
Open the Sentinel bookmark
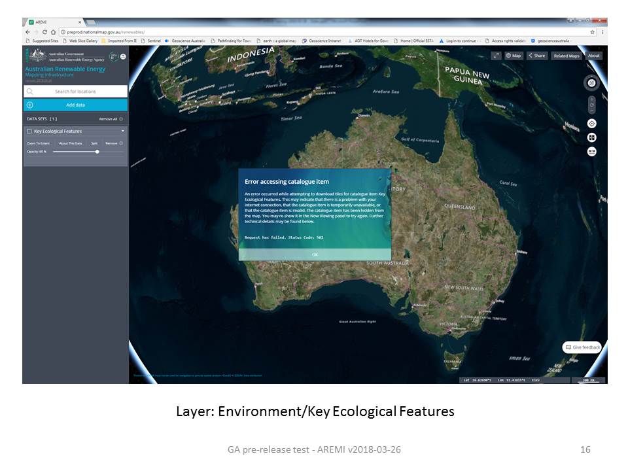click(150, 41)
